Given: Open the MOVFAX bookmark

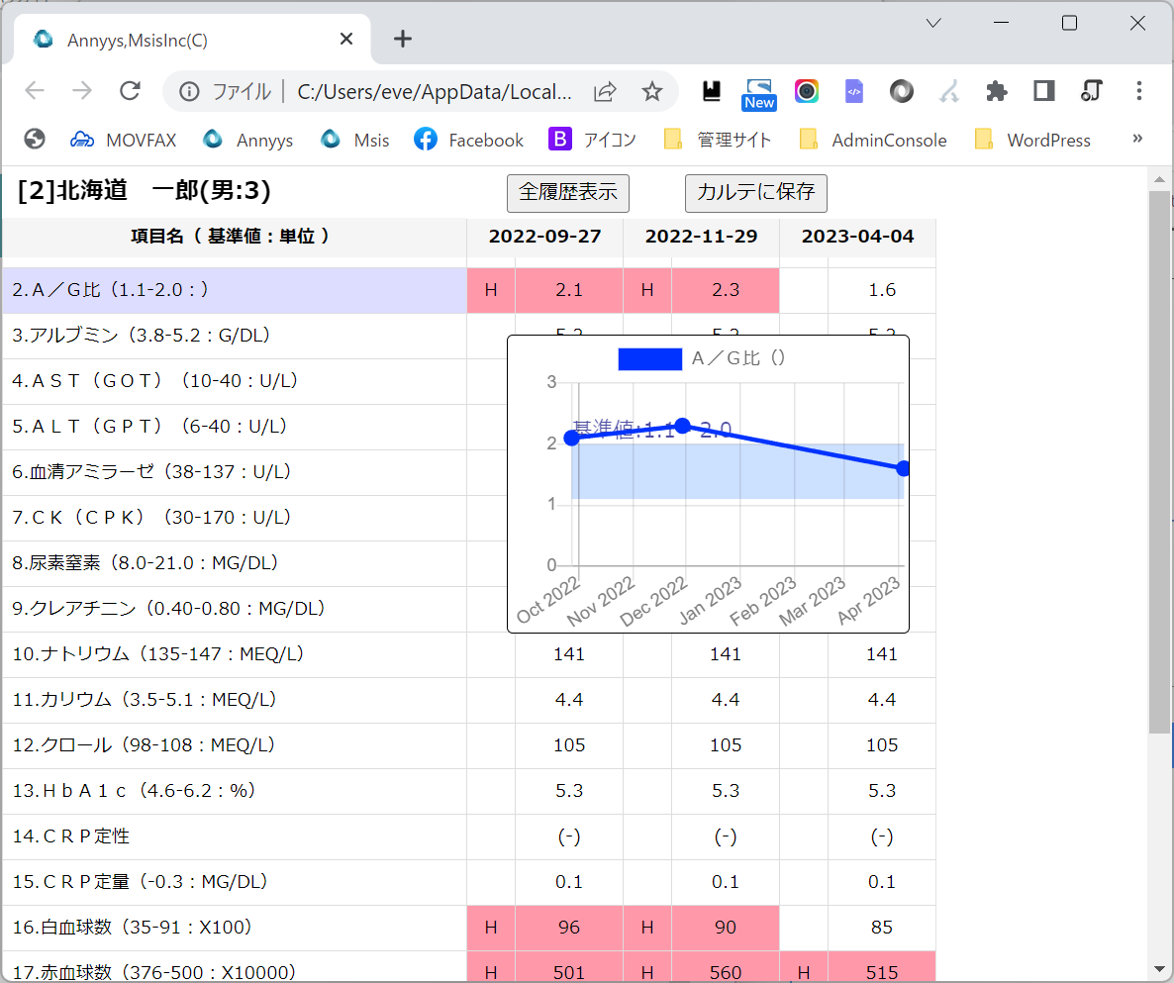Looking at the screenshot, I should (x=124, y=140).
